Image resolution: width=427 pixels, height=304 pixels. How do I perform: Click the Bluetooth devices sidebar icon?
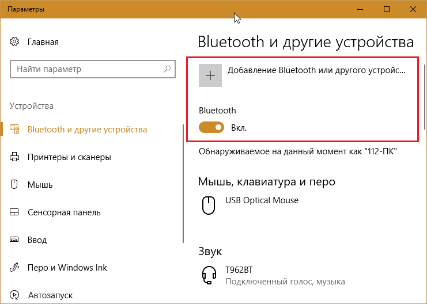point(14,129)
